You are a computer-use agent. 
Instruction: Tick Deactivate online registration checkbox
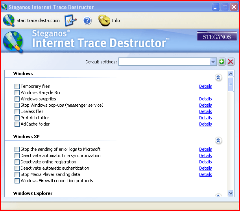(17, 162)
